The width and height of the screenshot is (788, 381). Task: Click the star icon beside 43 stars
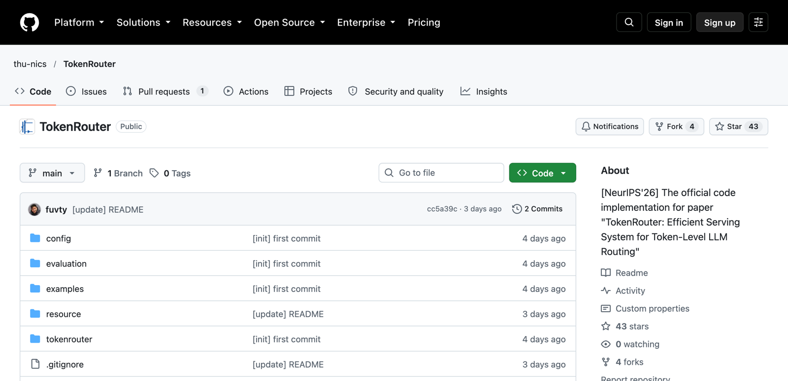[x=606, y=326]
